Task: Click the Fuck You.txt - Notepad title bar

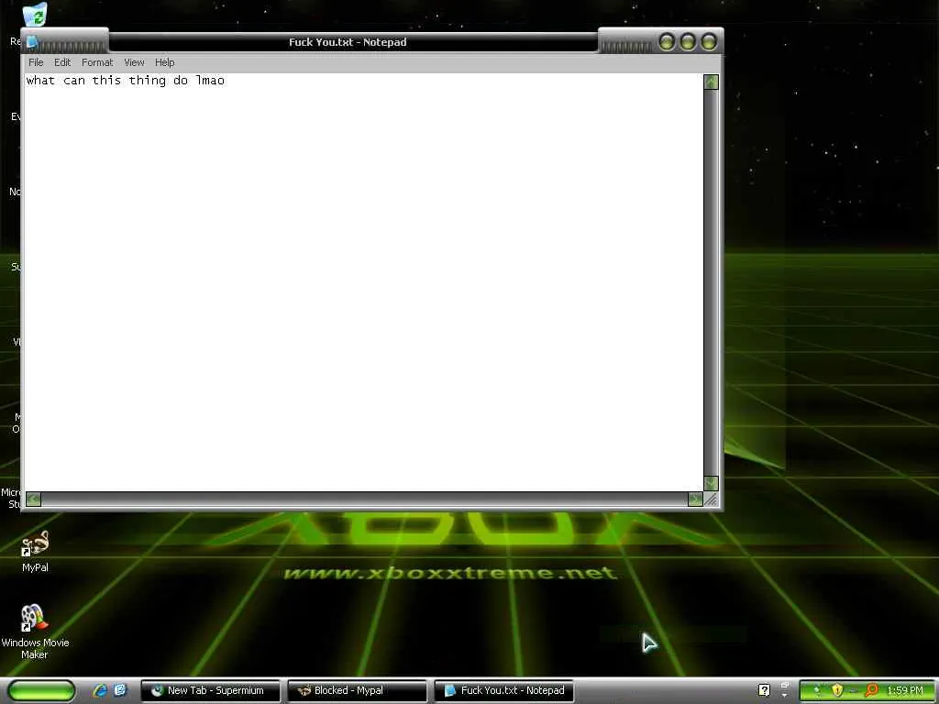Action: point(353,42)
